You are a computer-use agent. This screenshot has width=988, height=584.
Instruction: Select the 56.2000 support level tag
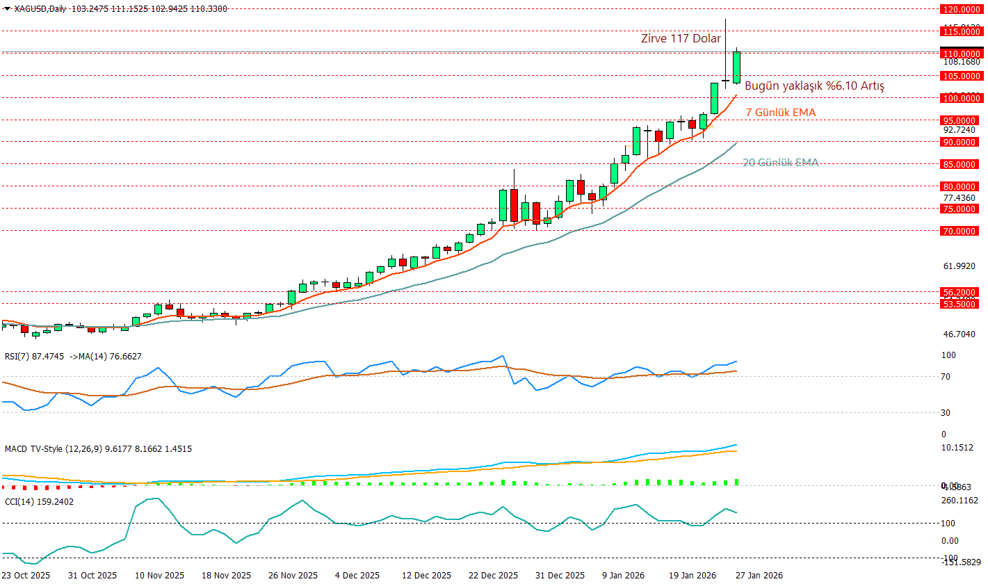[x=960, y=292]
